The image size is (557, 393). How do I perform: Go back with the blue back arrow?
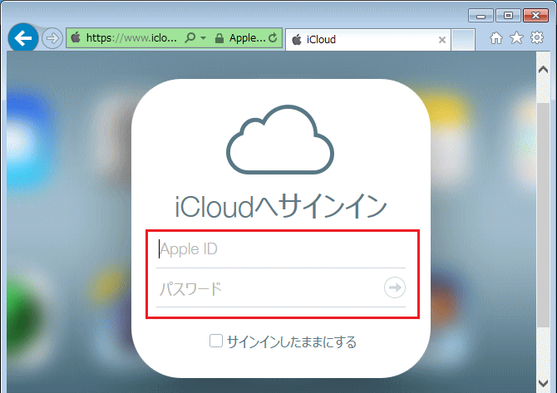pyautogui.click(x=23, y=38)
